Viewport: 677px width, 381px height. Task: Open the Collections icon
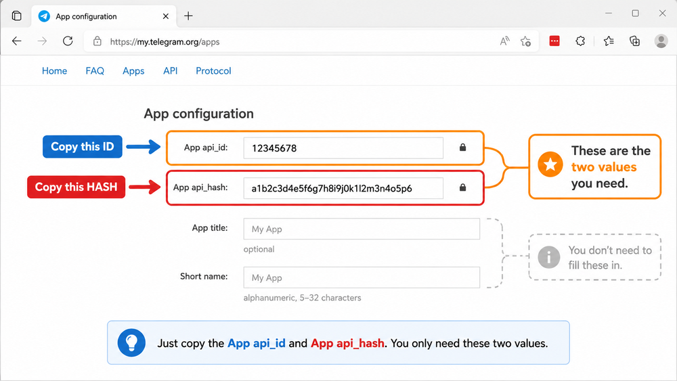tap(635, 41)
